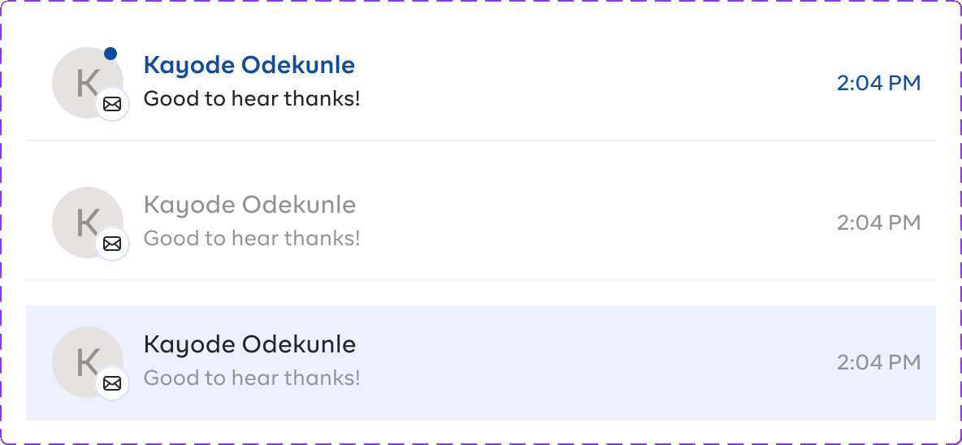Screen dimensions: 962x445
Task: Click empty space in the greyed-out conversation row
Action: [x=593, y=222]
